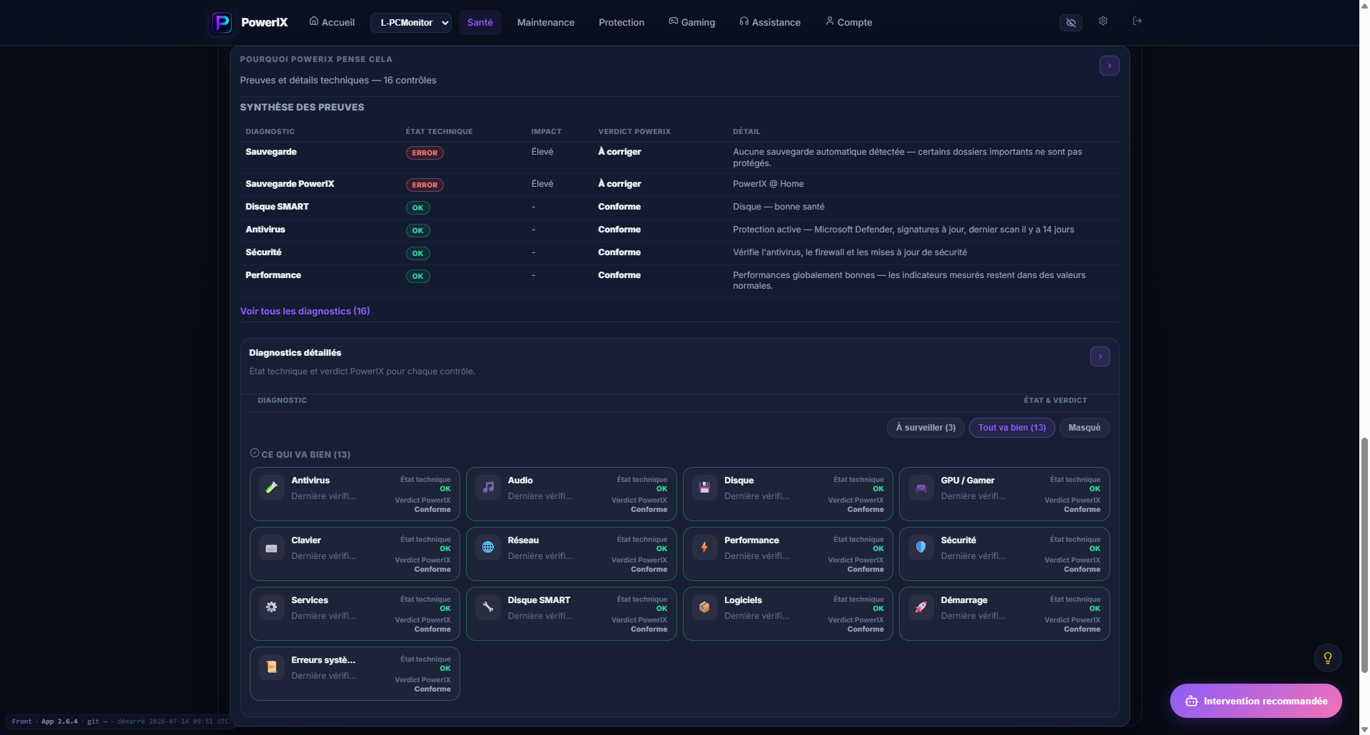The width and height of the screenshot is (1370, 735).
Task: Click the Antivirus pencil icon
Action: pyautogui.click(x=271, y=488)
